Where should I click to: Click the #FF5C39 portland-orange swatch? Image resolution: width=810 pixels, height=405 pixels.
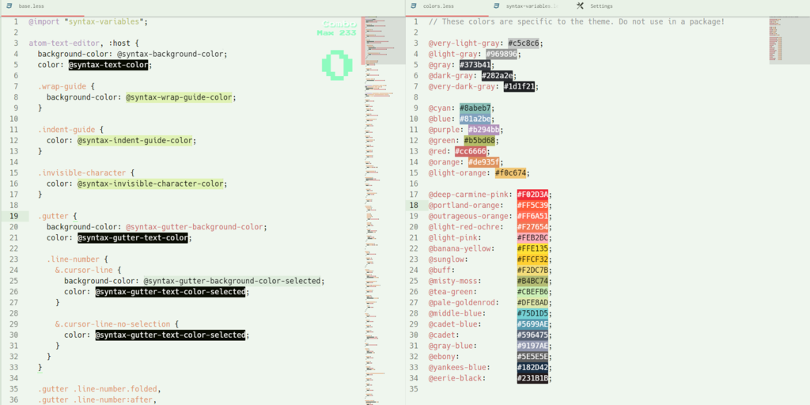tap(532, 206)
